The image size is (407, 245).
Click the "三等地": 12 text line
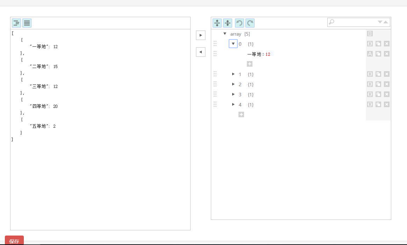point(44,87)
